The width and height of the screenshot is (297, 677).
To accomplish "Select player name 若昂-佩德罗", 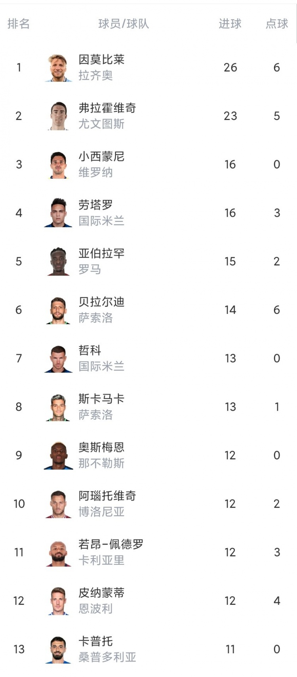I will (x=111, y=544).
